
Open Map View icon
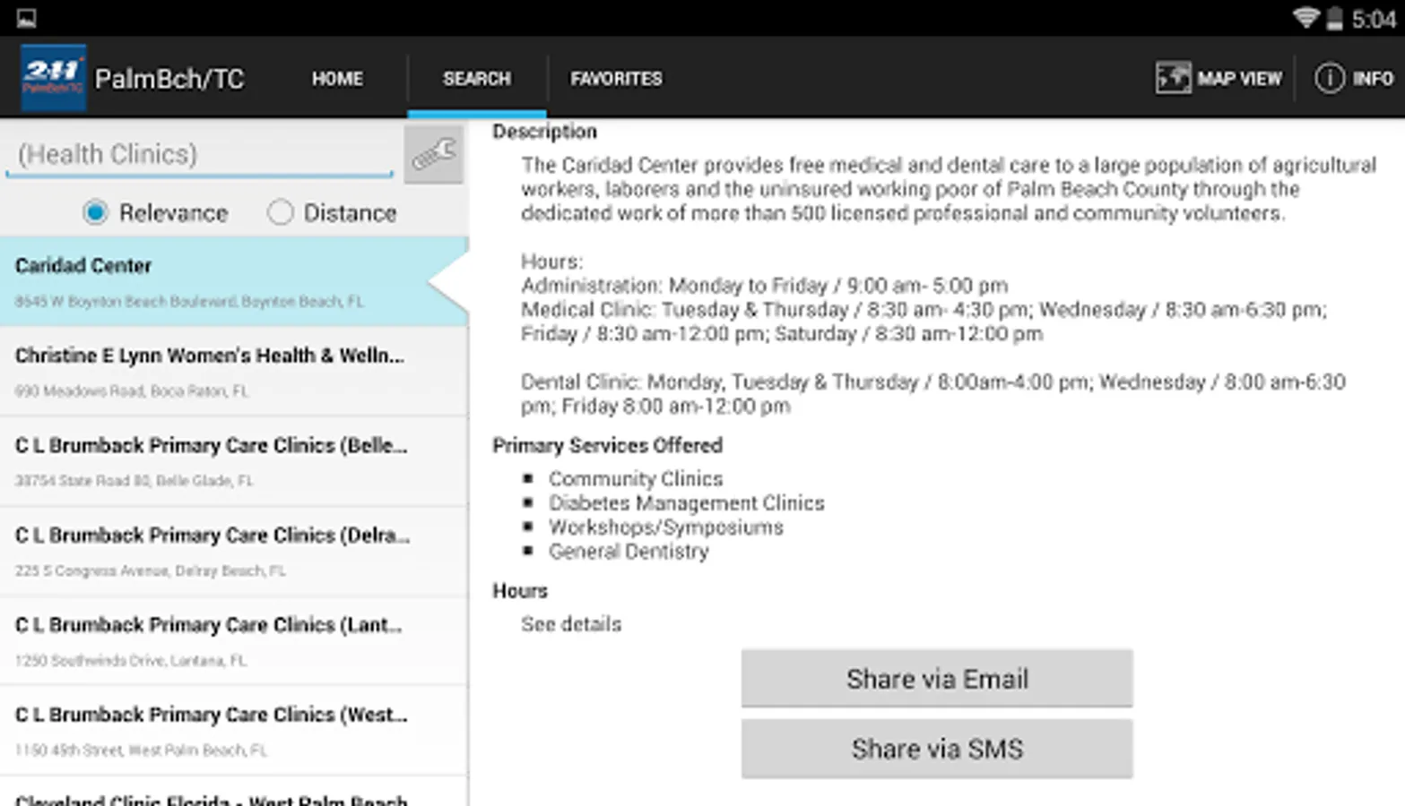click(1173, 78)
